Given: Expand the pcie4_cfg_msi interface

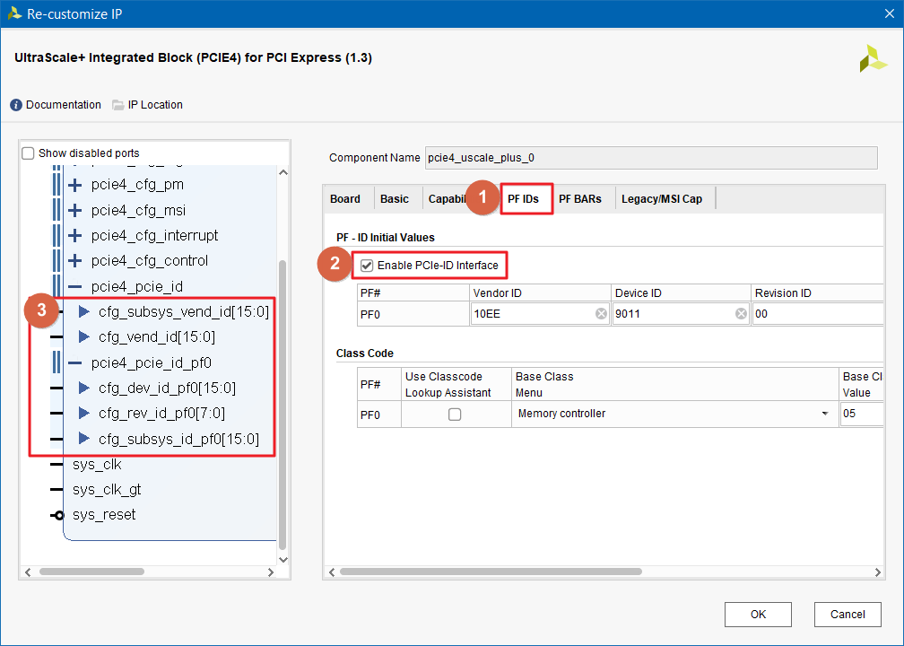Looking at the screenshot, I should [74, 211].
